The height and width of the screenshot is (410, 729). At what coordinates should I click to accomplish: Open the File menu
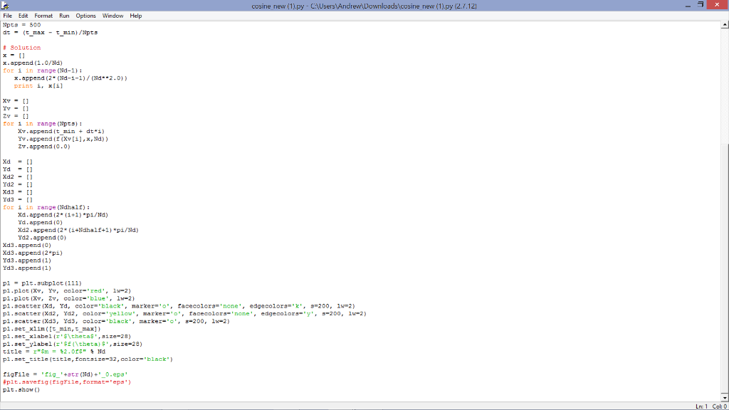7,15
